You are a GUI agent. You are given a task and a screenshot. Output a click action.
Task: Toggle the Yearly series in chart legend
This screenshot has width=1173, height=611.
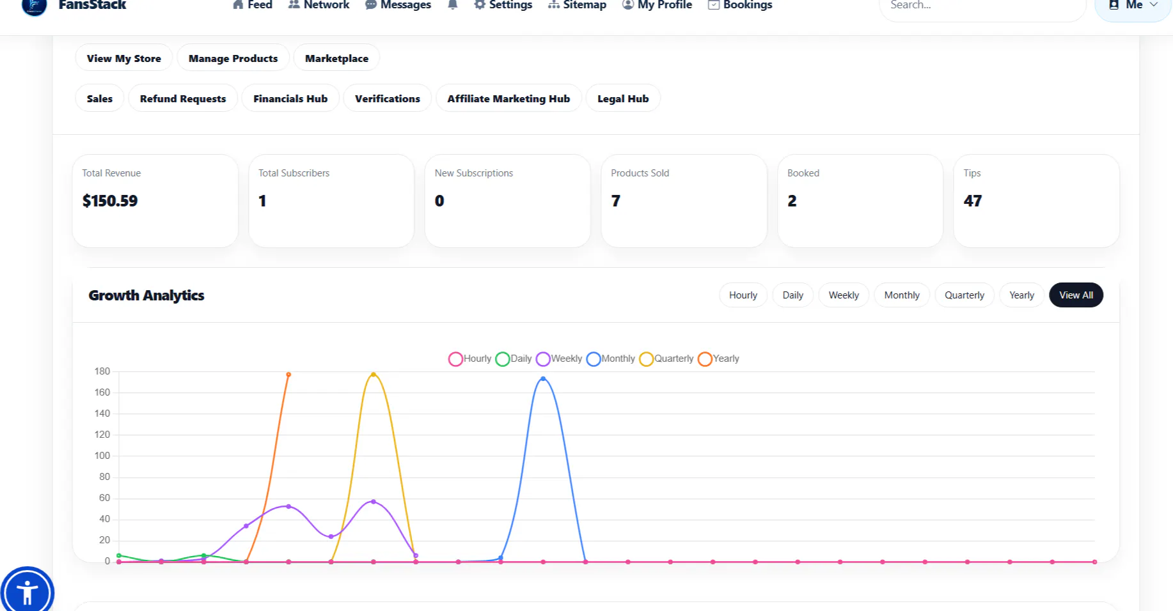pyautogui.click(x=718, y=359)
